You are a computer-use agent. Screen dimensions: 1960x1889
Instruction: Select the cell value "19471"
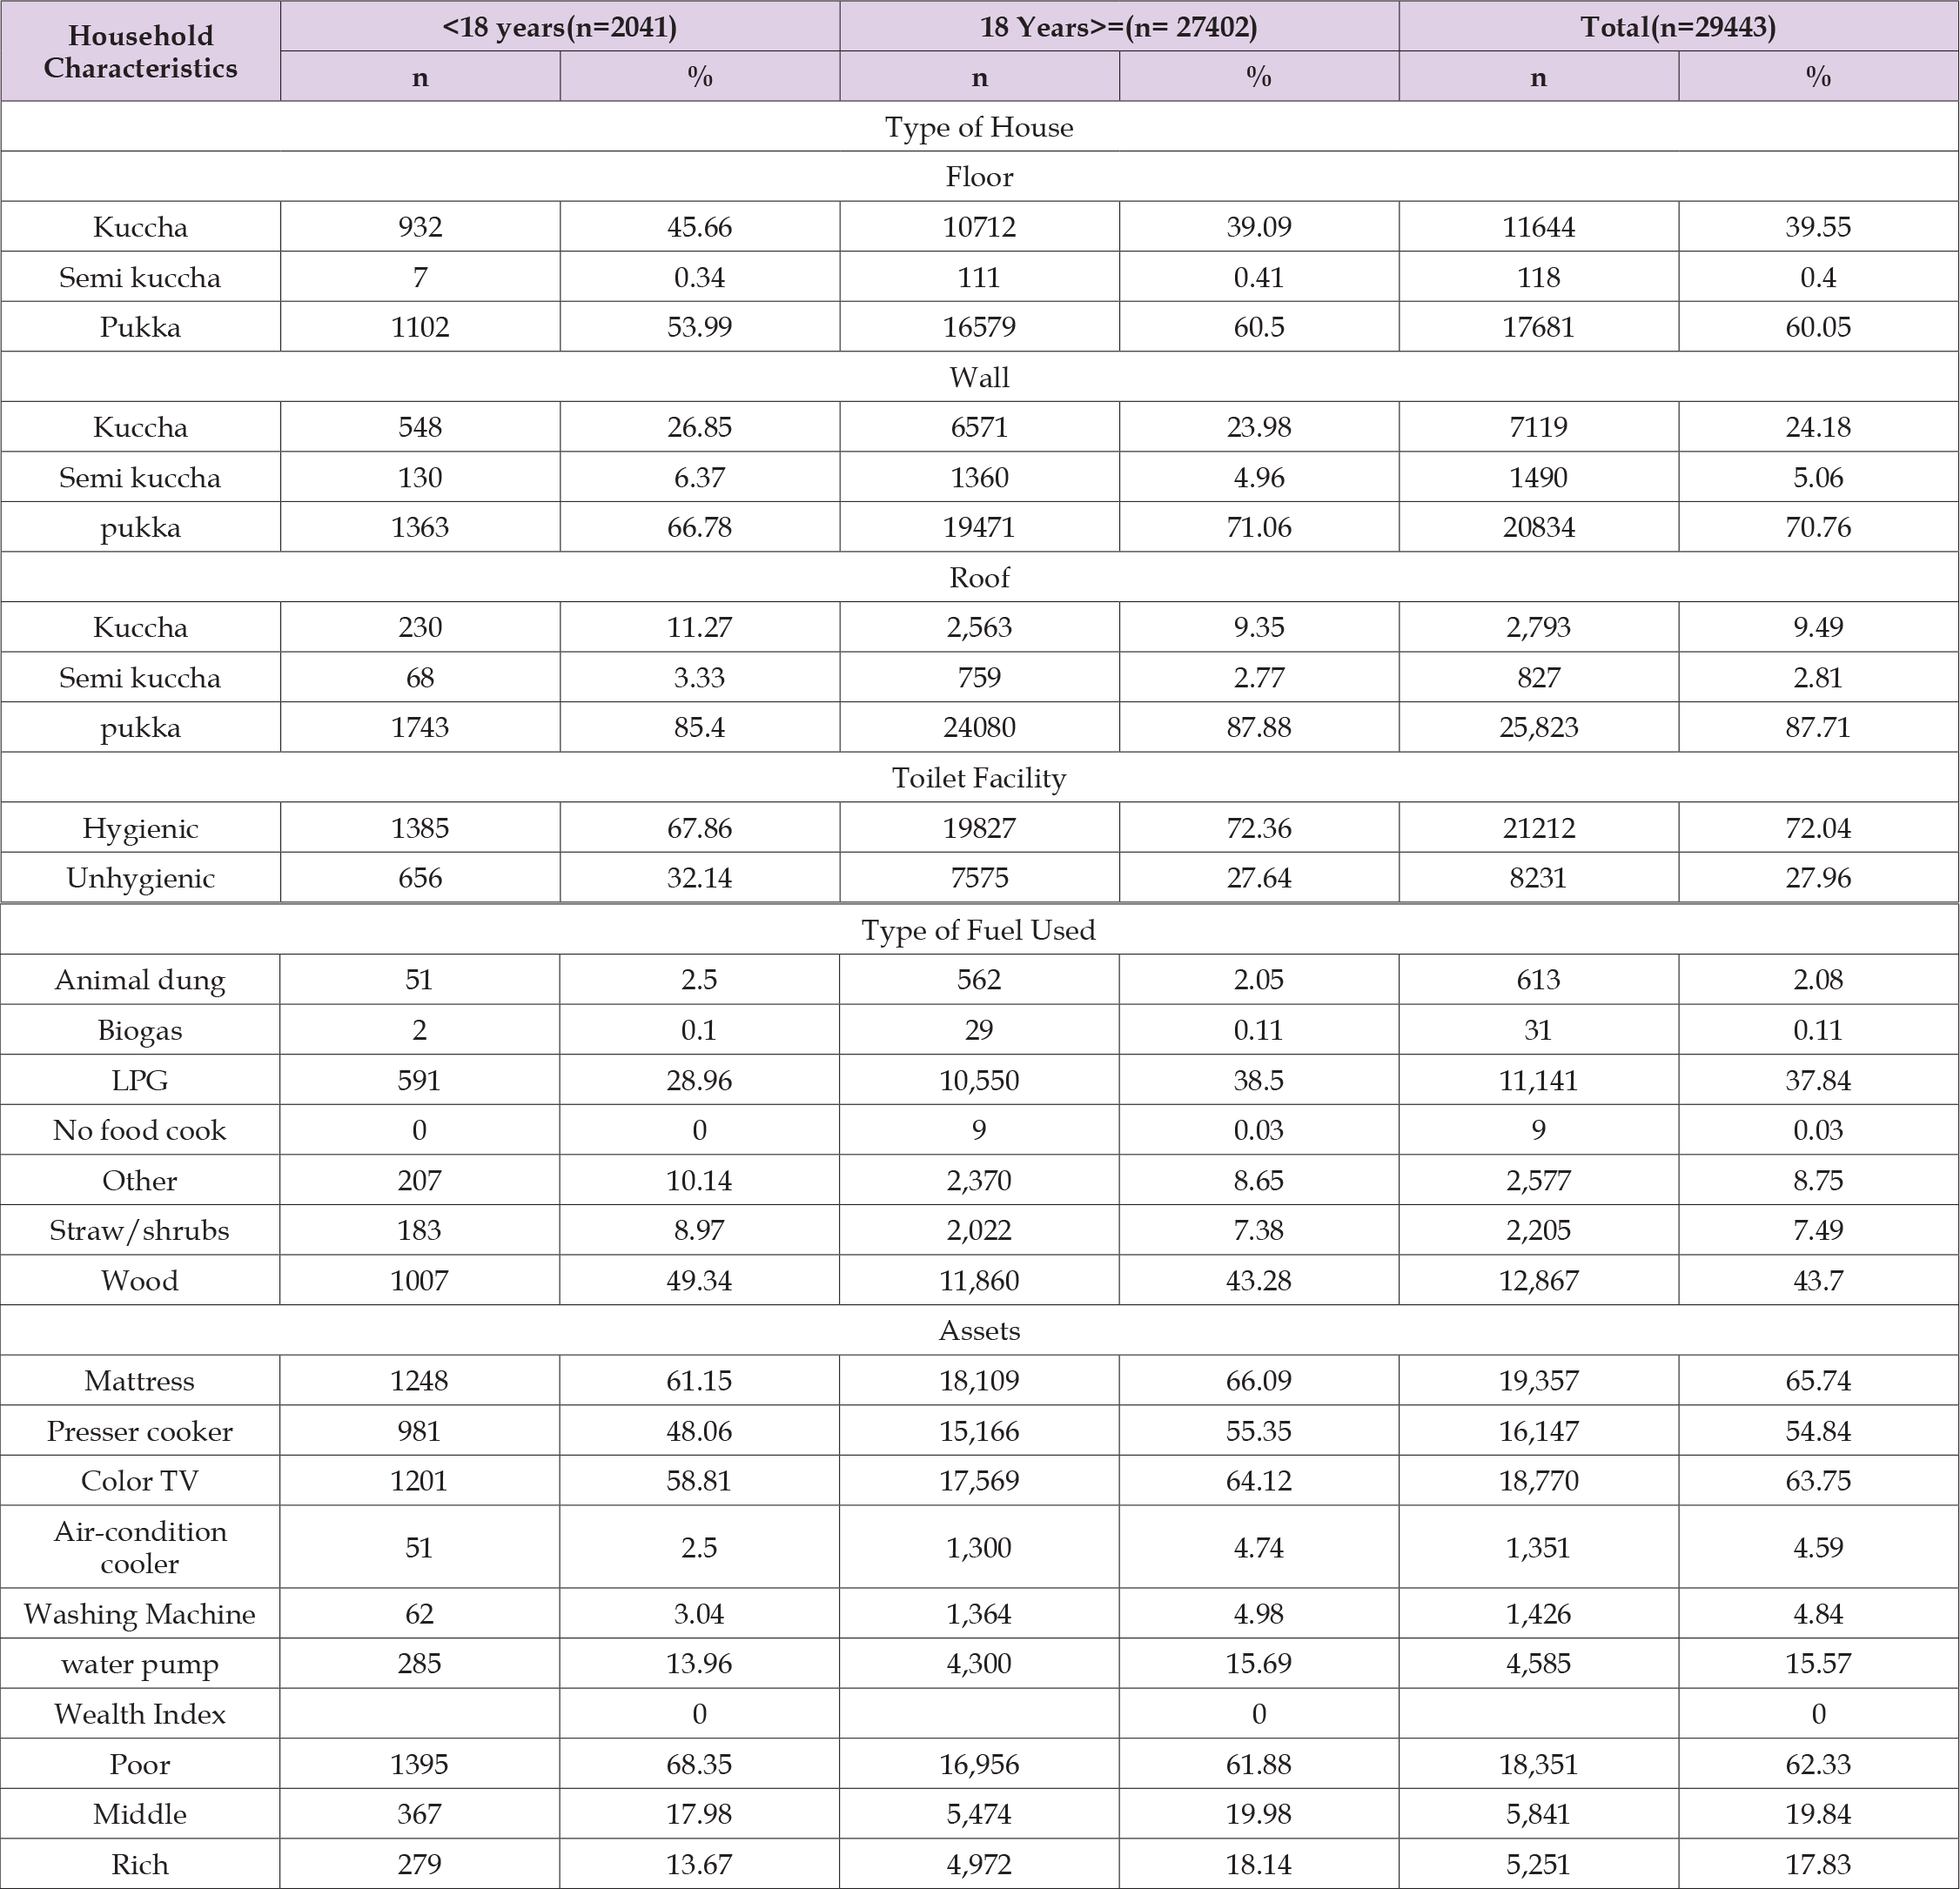[979, 526]
